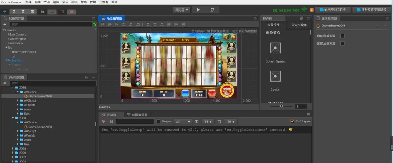Click the refresh preview icon
The image size is (393, 163).
(212, 10)
